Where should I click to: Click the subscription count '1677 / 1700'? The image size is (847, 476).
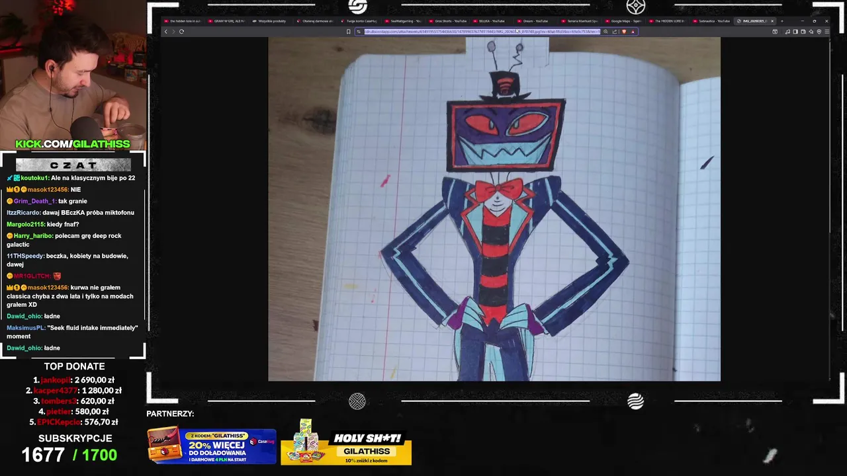(x=69, y=455)
